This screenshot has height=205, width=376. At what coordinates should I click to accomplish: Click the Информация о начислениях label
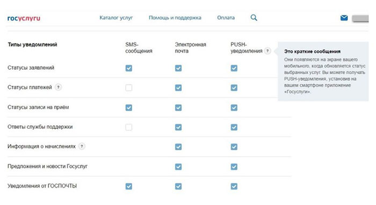click(x=41, y=147)
